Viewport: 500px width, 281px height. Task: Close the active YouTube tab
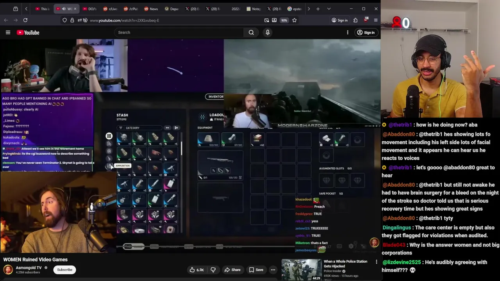pos(75,9)
